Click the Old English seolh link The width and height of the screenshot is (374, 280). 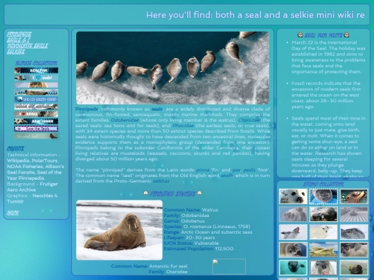(226, 175)
